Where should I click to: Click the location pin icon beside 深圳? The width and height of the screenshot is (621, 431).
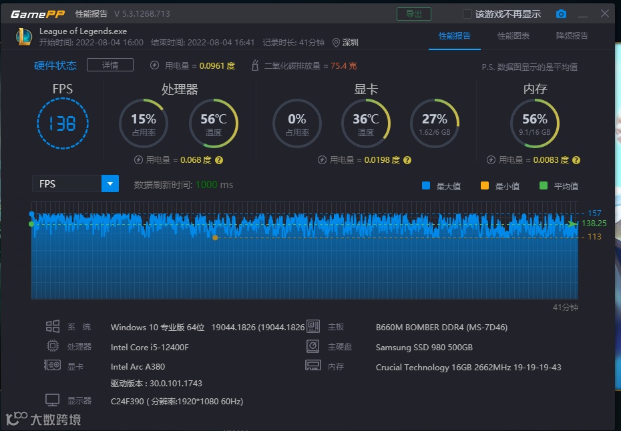click(x=336, y=42)
